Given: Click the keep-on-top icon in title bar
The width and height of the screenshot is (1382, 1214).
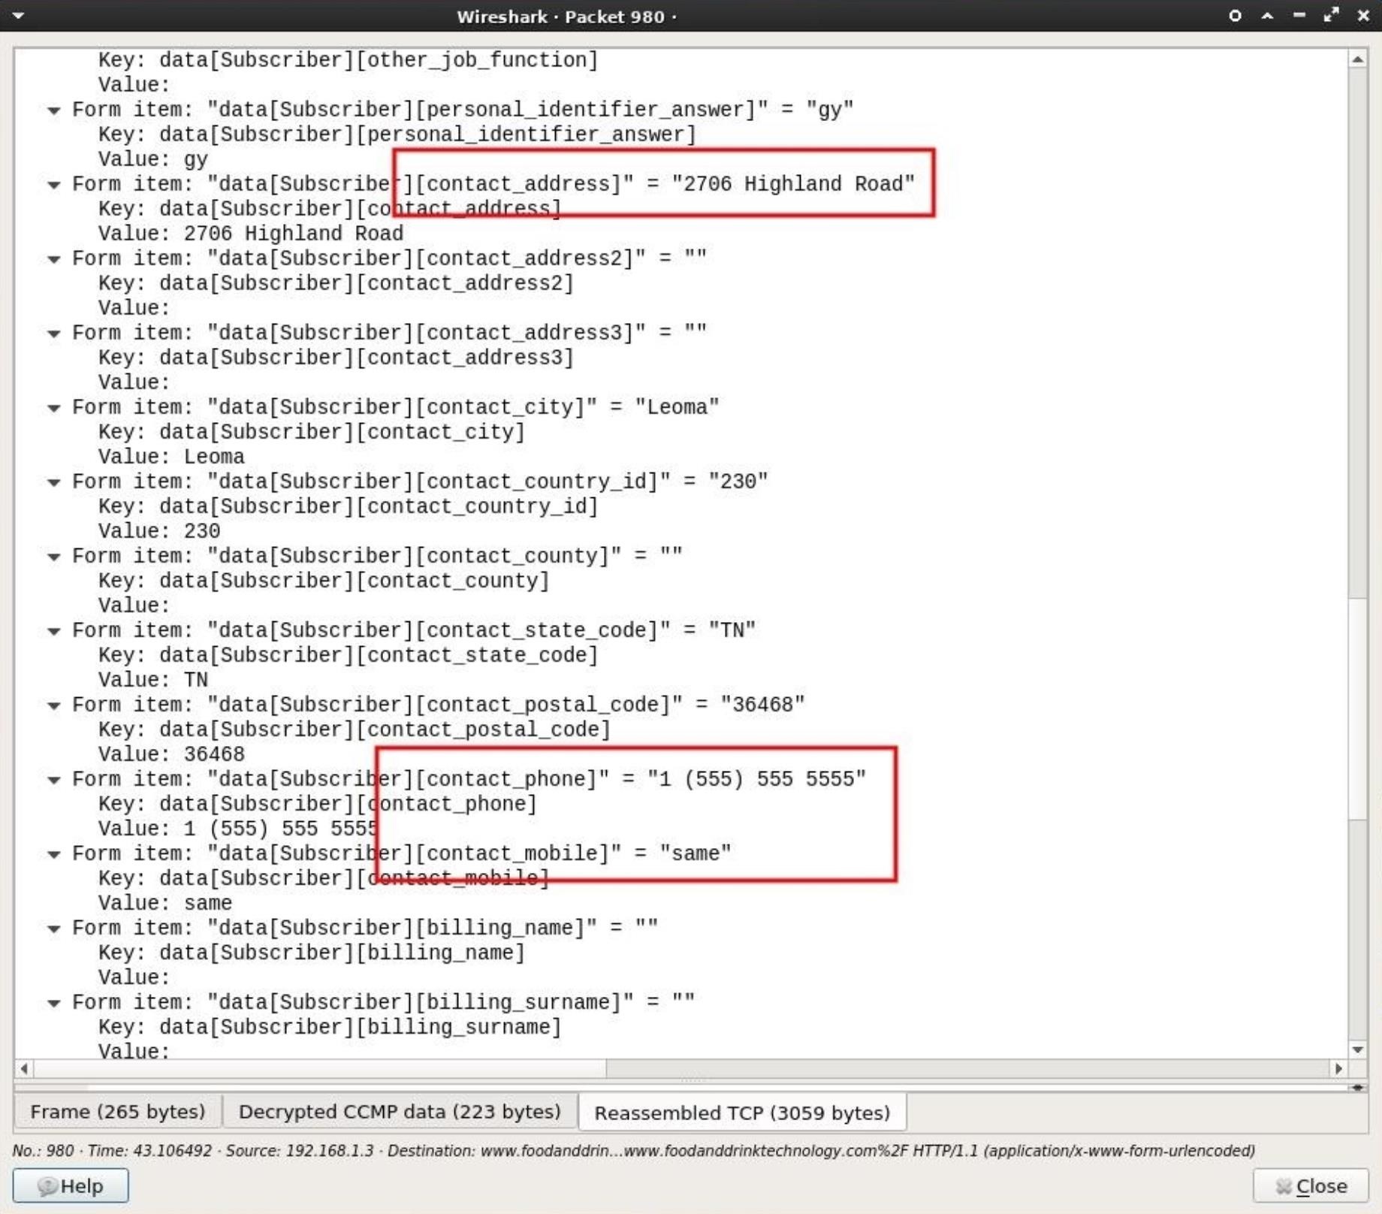Looking at the screenshot, I should point(1234,15).
